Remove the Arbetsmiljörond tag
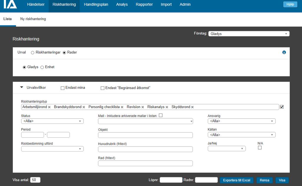This screenshot has width=302, height=186. pyautogui.click(x=49, y=107)
